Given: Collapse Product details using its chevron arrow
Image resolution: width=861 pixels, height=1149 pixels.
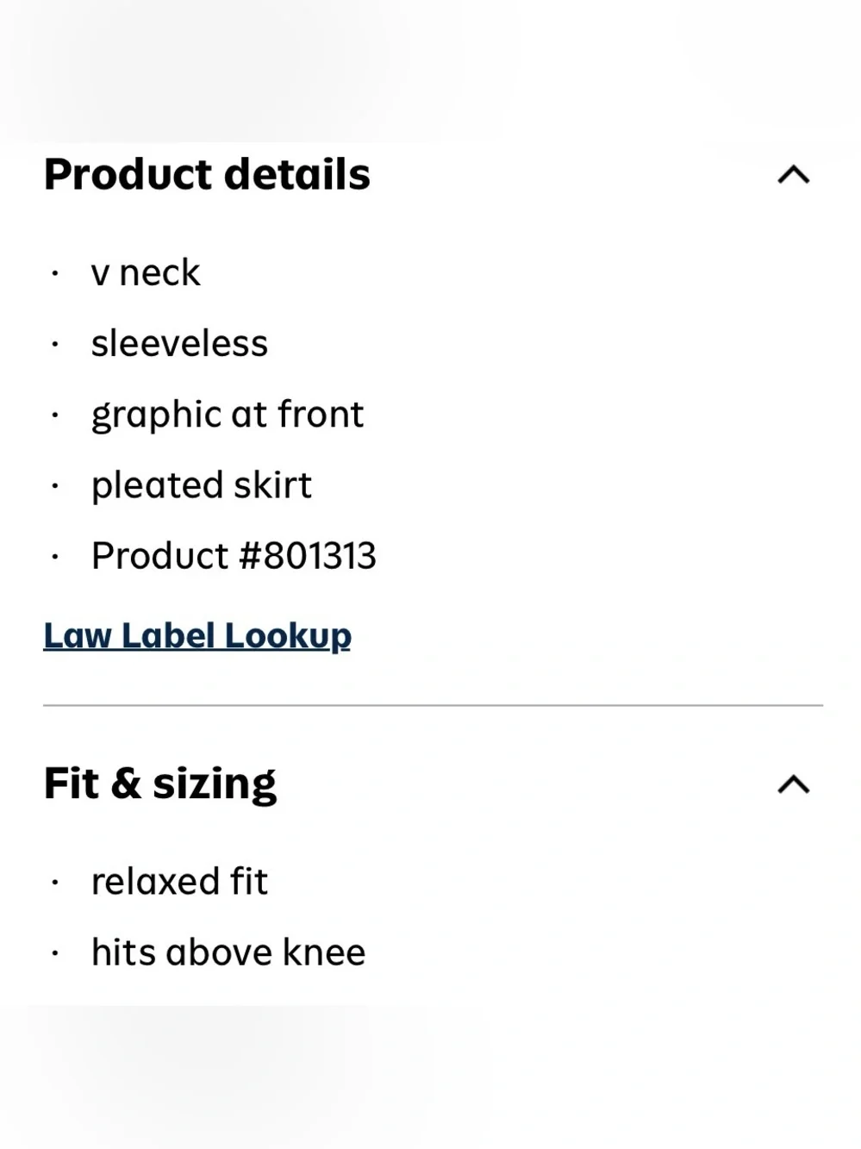Looking at the screenshot, I should click(x=793, y=175).
